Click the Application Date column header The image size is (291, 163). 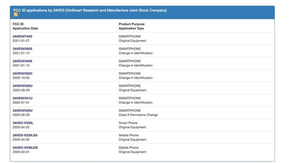point(25,28)
